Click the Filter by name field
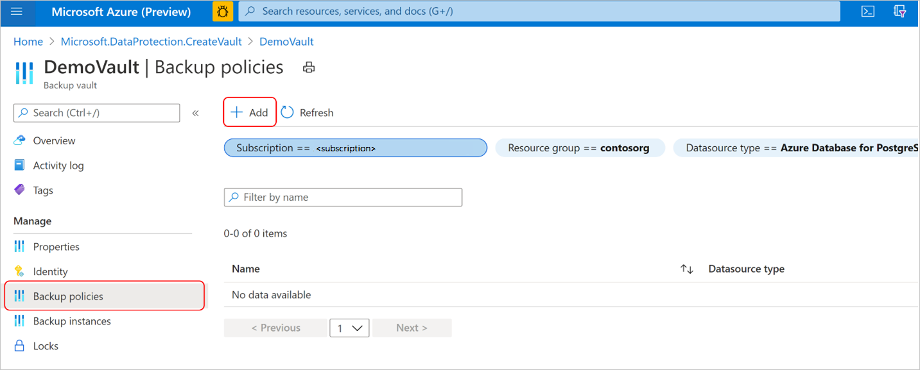 click(350, 198)
